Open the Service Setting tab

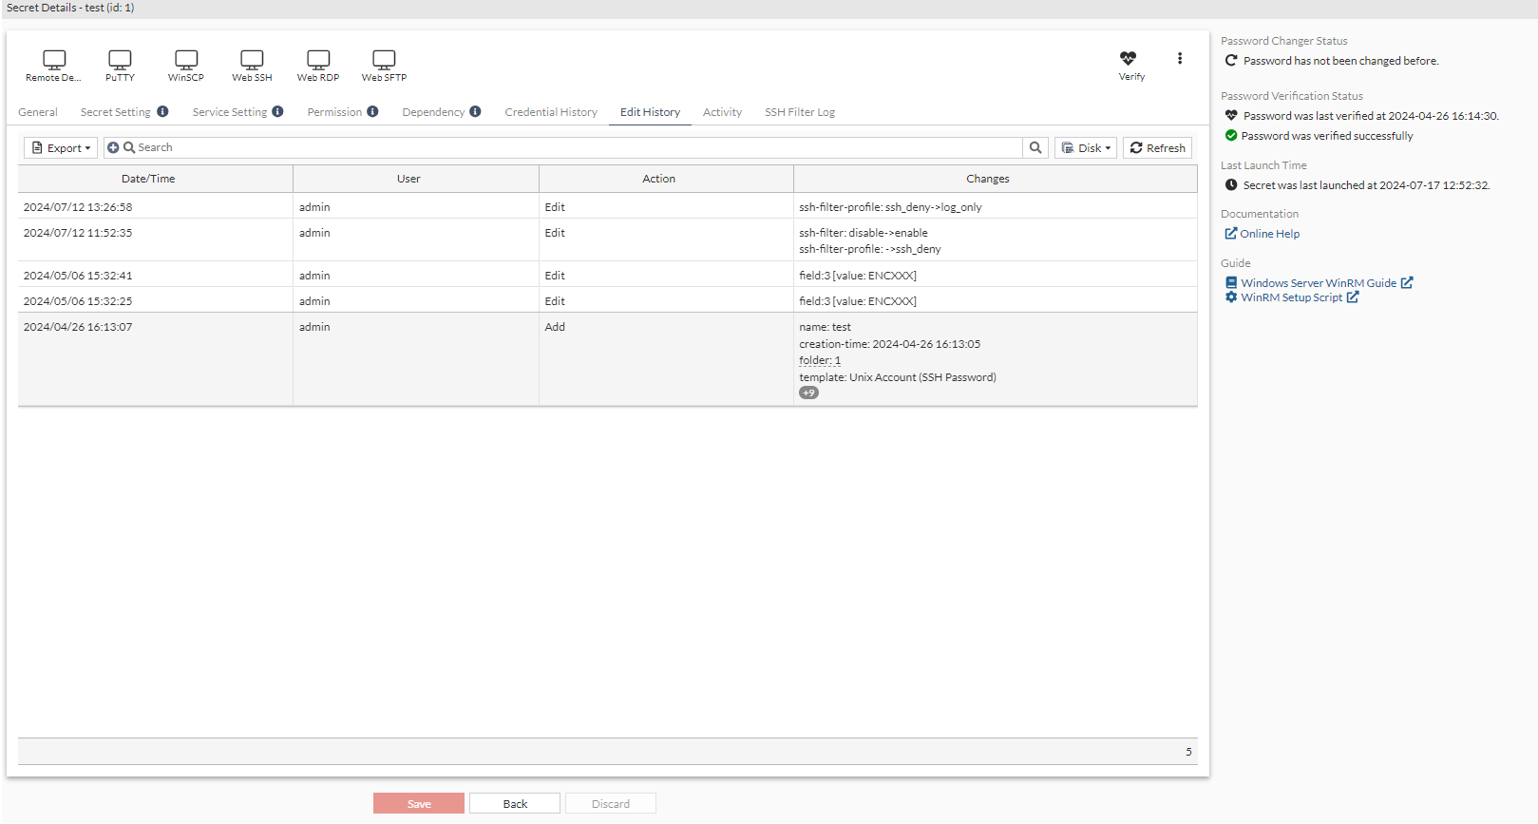point(230,112)
